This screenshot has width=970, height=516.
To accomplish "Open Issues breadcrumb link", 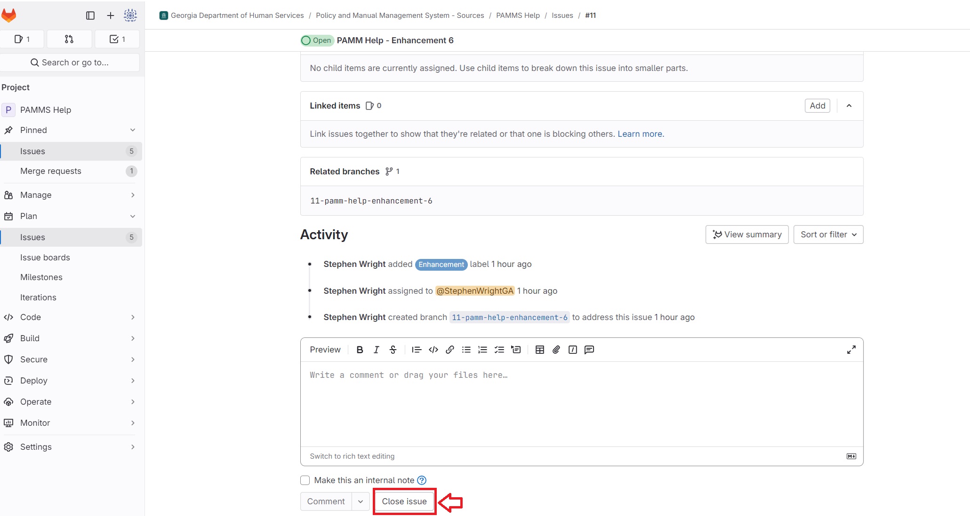I will pos(562,16).
